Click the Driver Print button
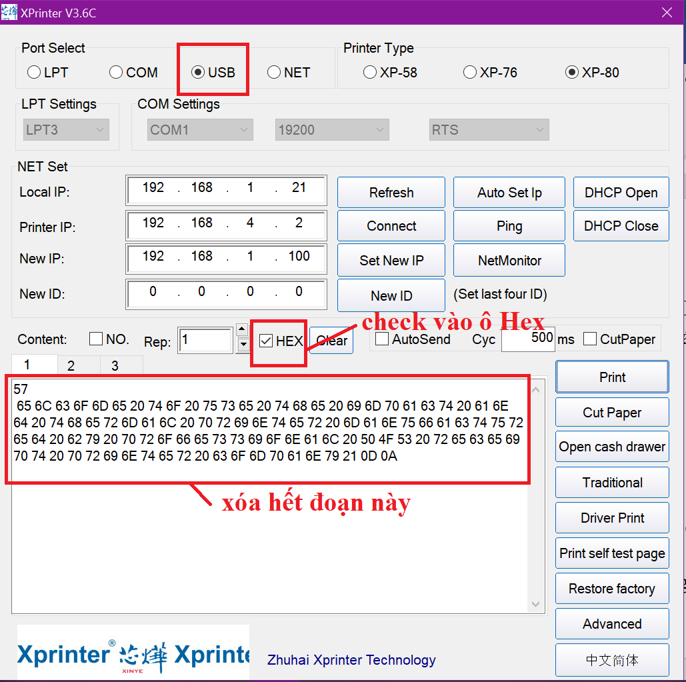 612,518
